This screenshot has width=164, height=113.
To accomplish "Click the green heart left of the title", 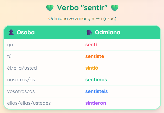I will click(x=50, y=8).
